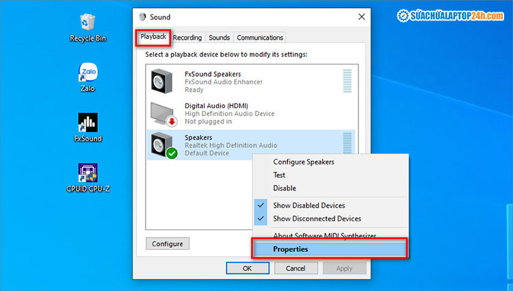Open the CPUID CPU-Z desktop shortcut
The height and width of the screenshot is (291, 513).
coord(87,173)
